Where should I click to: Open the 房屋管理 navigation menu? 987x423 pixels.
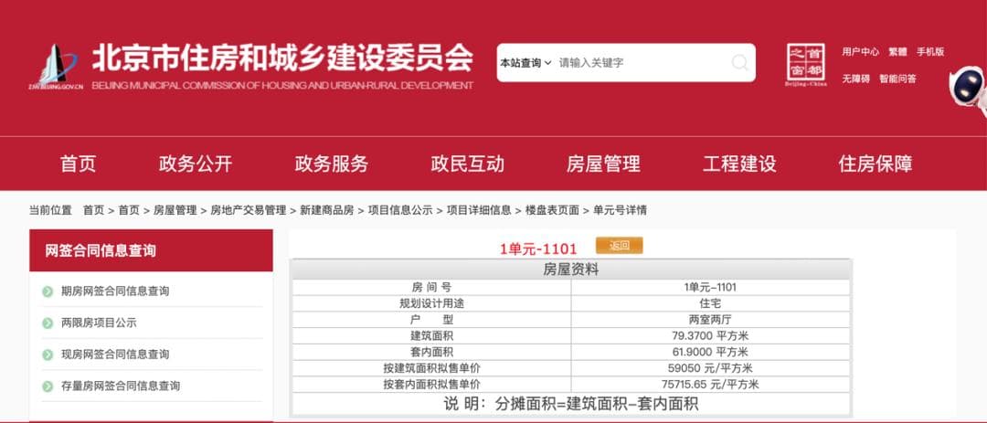tap(603, 164)
